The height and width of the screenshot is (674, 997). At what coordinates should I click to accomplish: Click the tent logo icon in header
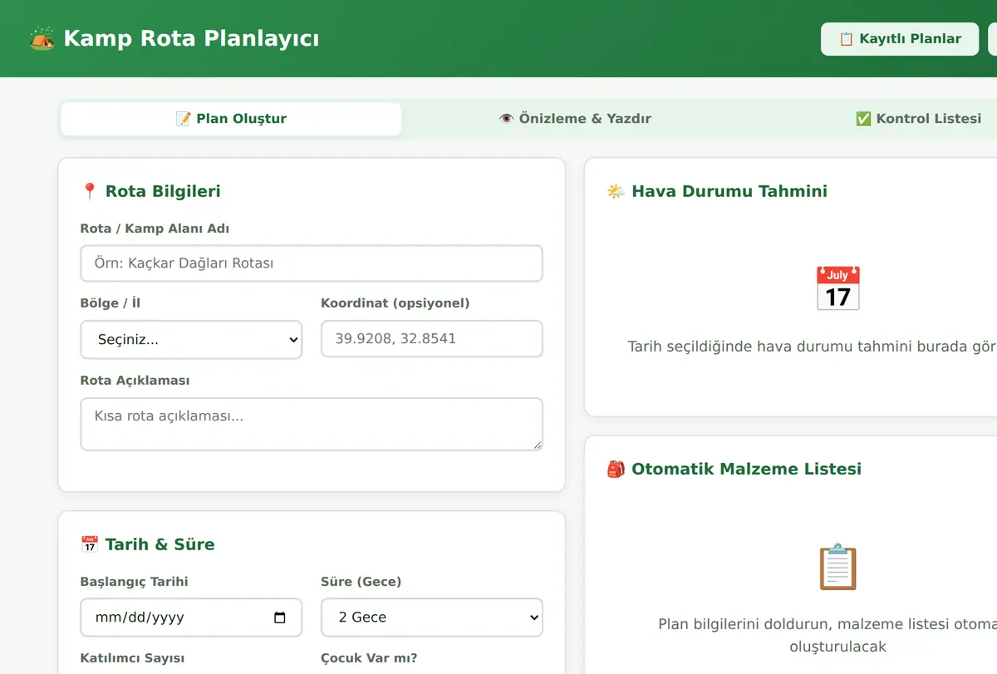click(x=42, y=38)
